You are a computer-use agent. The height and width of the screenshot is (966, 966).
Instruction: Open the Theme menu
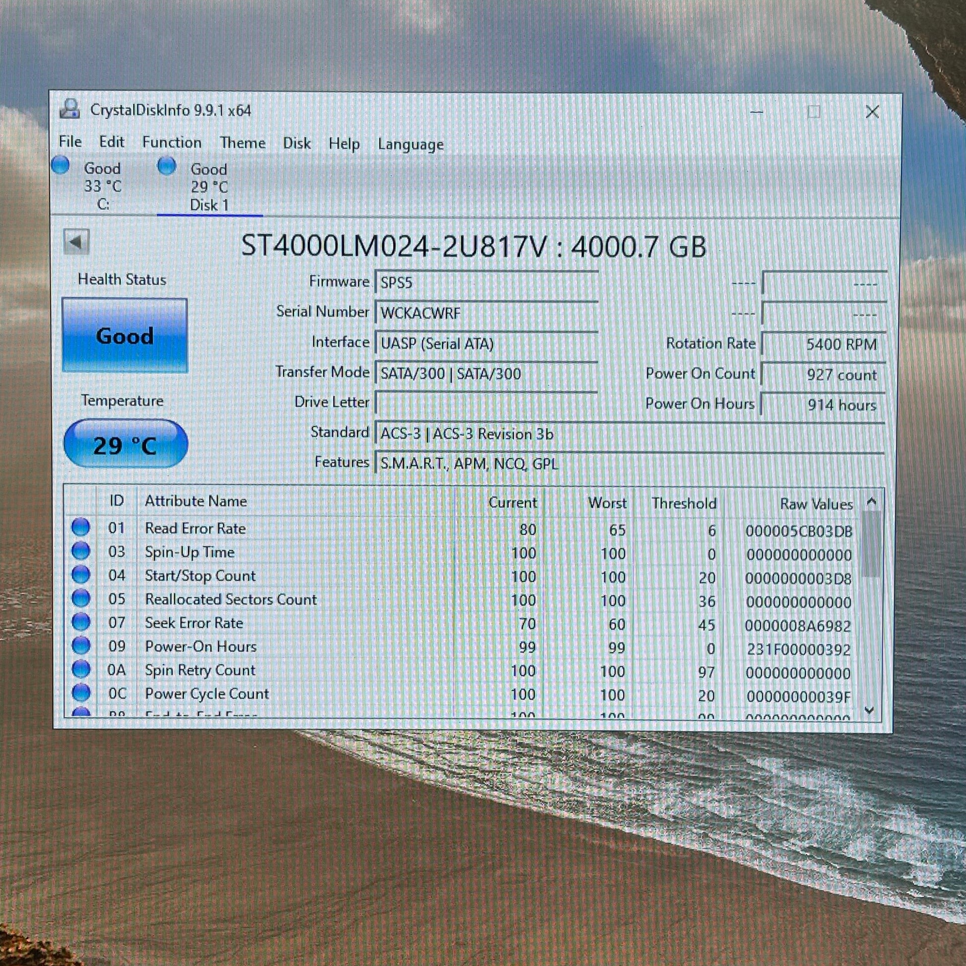pos(243,143)
